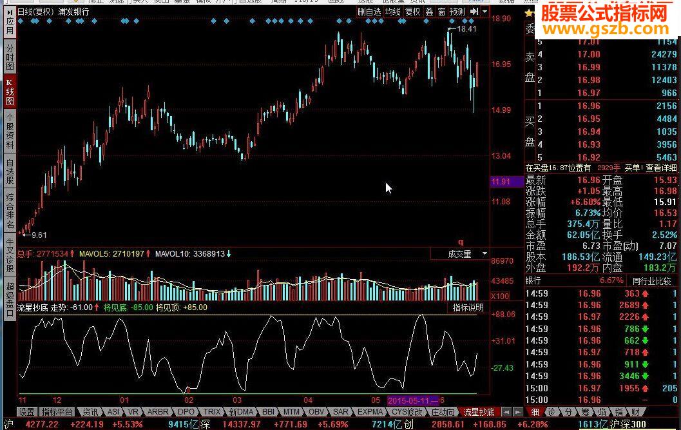
Task: Select the 财 finance tab
Action: (x=636, y=412)
